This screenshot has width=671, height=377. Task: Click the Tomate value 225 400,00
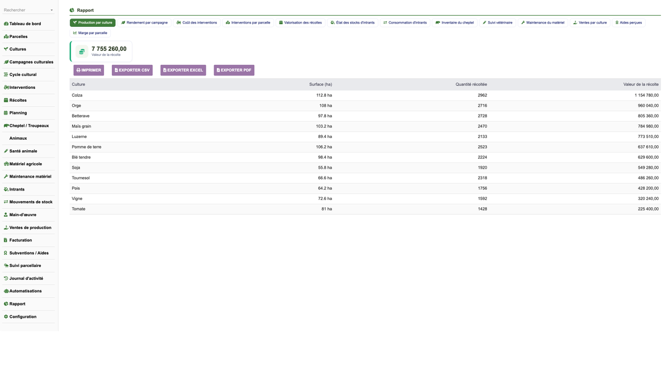648,209
